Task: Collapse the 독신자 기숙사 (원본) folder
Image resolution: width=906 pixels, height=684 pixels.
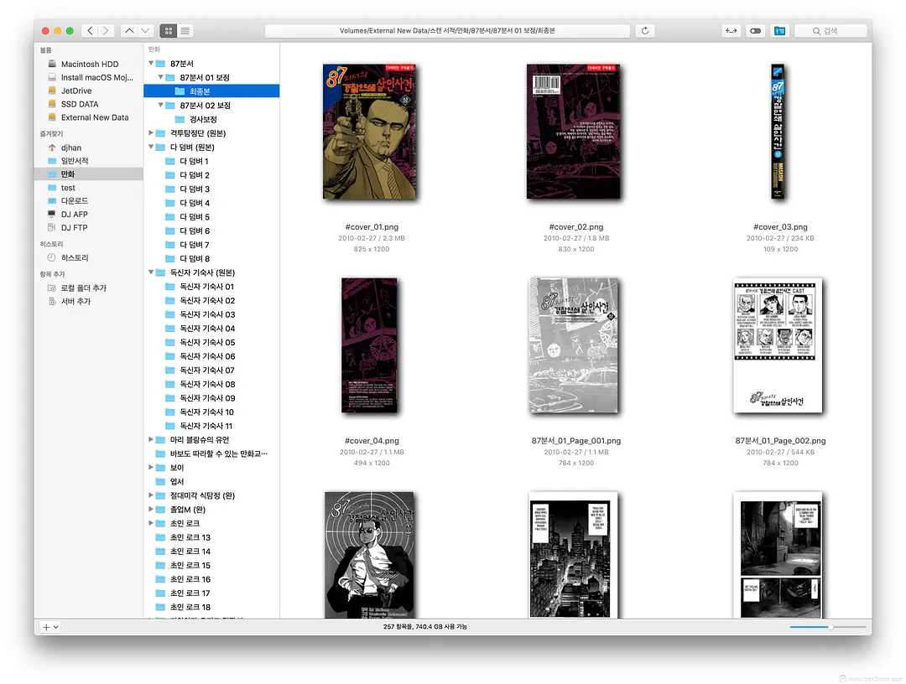Action: pos(151,272)
